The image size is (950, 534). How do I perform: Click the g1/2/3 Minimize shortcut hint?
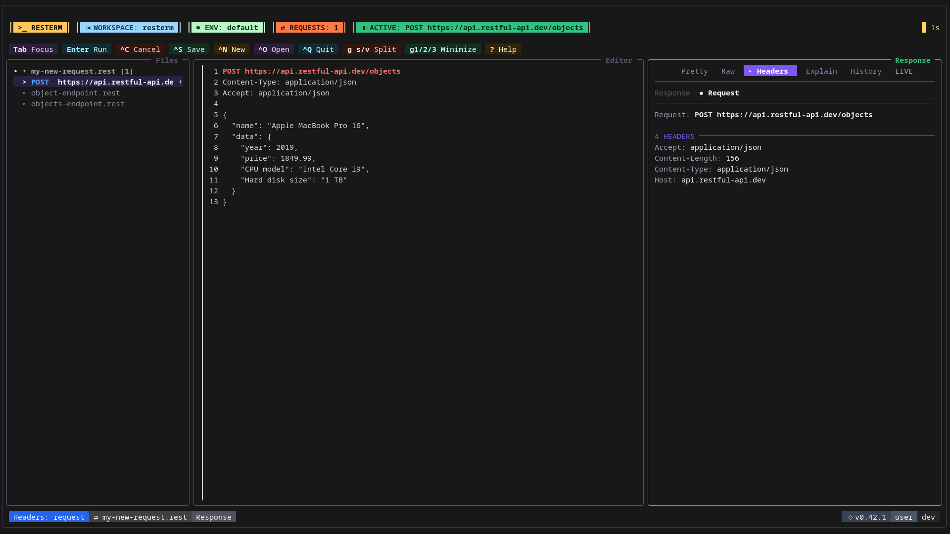[443, 49]
